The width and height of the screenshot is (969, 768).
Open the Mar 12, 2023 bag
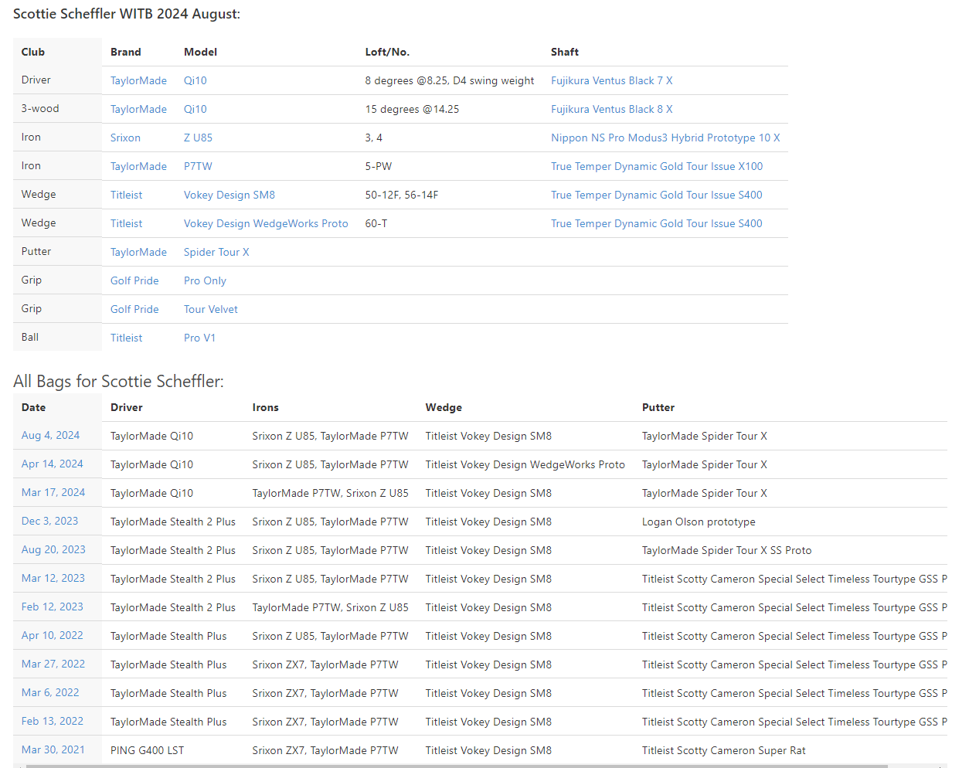(x=53, y=578)
